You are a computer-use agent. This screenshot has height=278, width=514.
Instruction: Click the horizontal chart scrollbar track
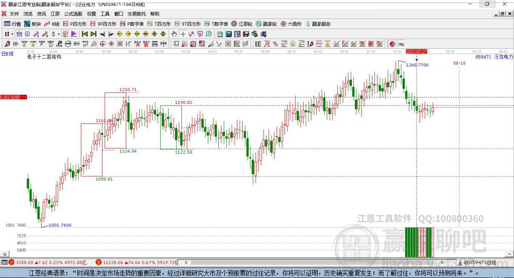coord(314,262)
